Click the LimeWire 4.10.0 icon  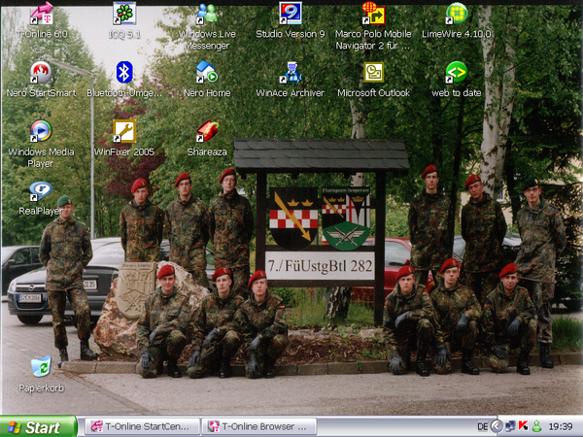(457, 14)
